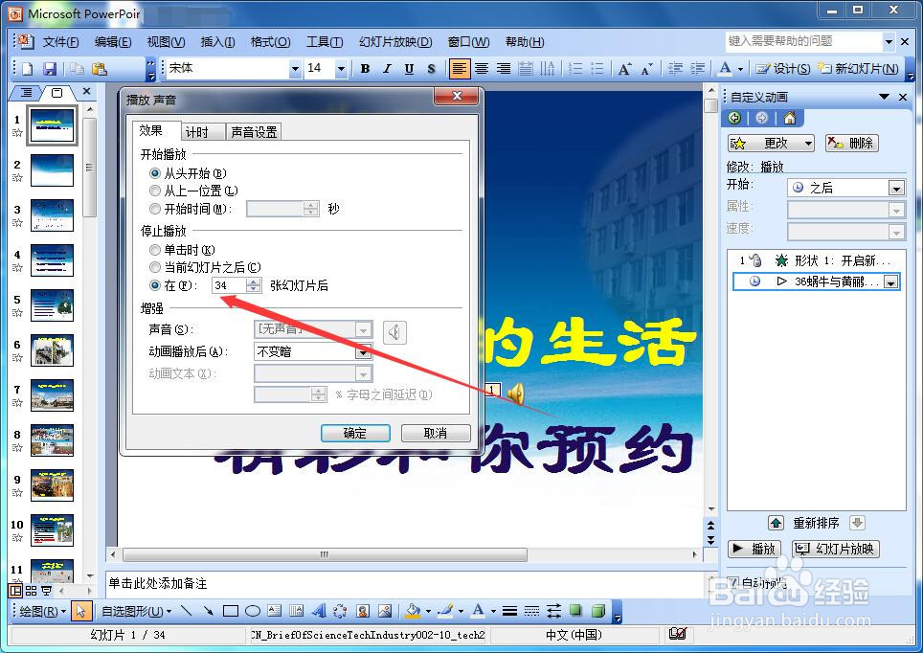Click the New document icon
This screenshot has width=923, height=653.
point(27,69)
